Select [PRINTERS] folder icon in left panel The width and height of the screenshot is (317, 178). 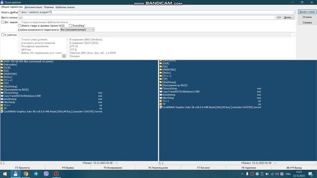2,74
